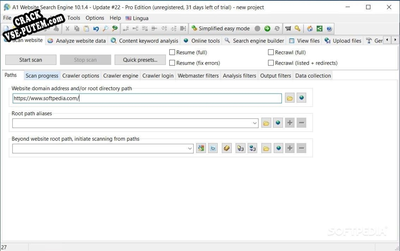Click the Cut scissors toolbar icon
This screenshot has height=251, width=400.
tap(67, 29)
